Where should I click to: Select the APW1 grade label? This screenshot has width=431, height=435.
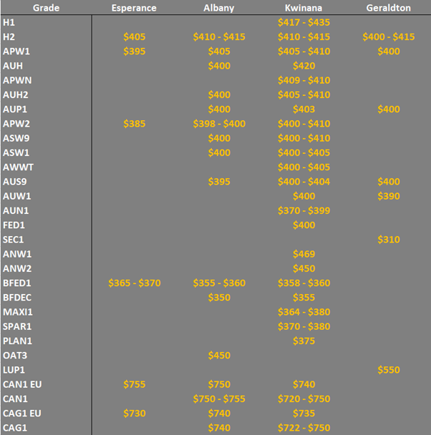pyautogui.click(x=16, y=52)
